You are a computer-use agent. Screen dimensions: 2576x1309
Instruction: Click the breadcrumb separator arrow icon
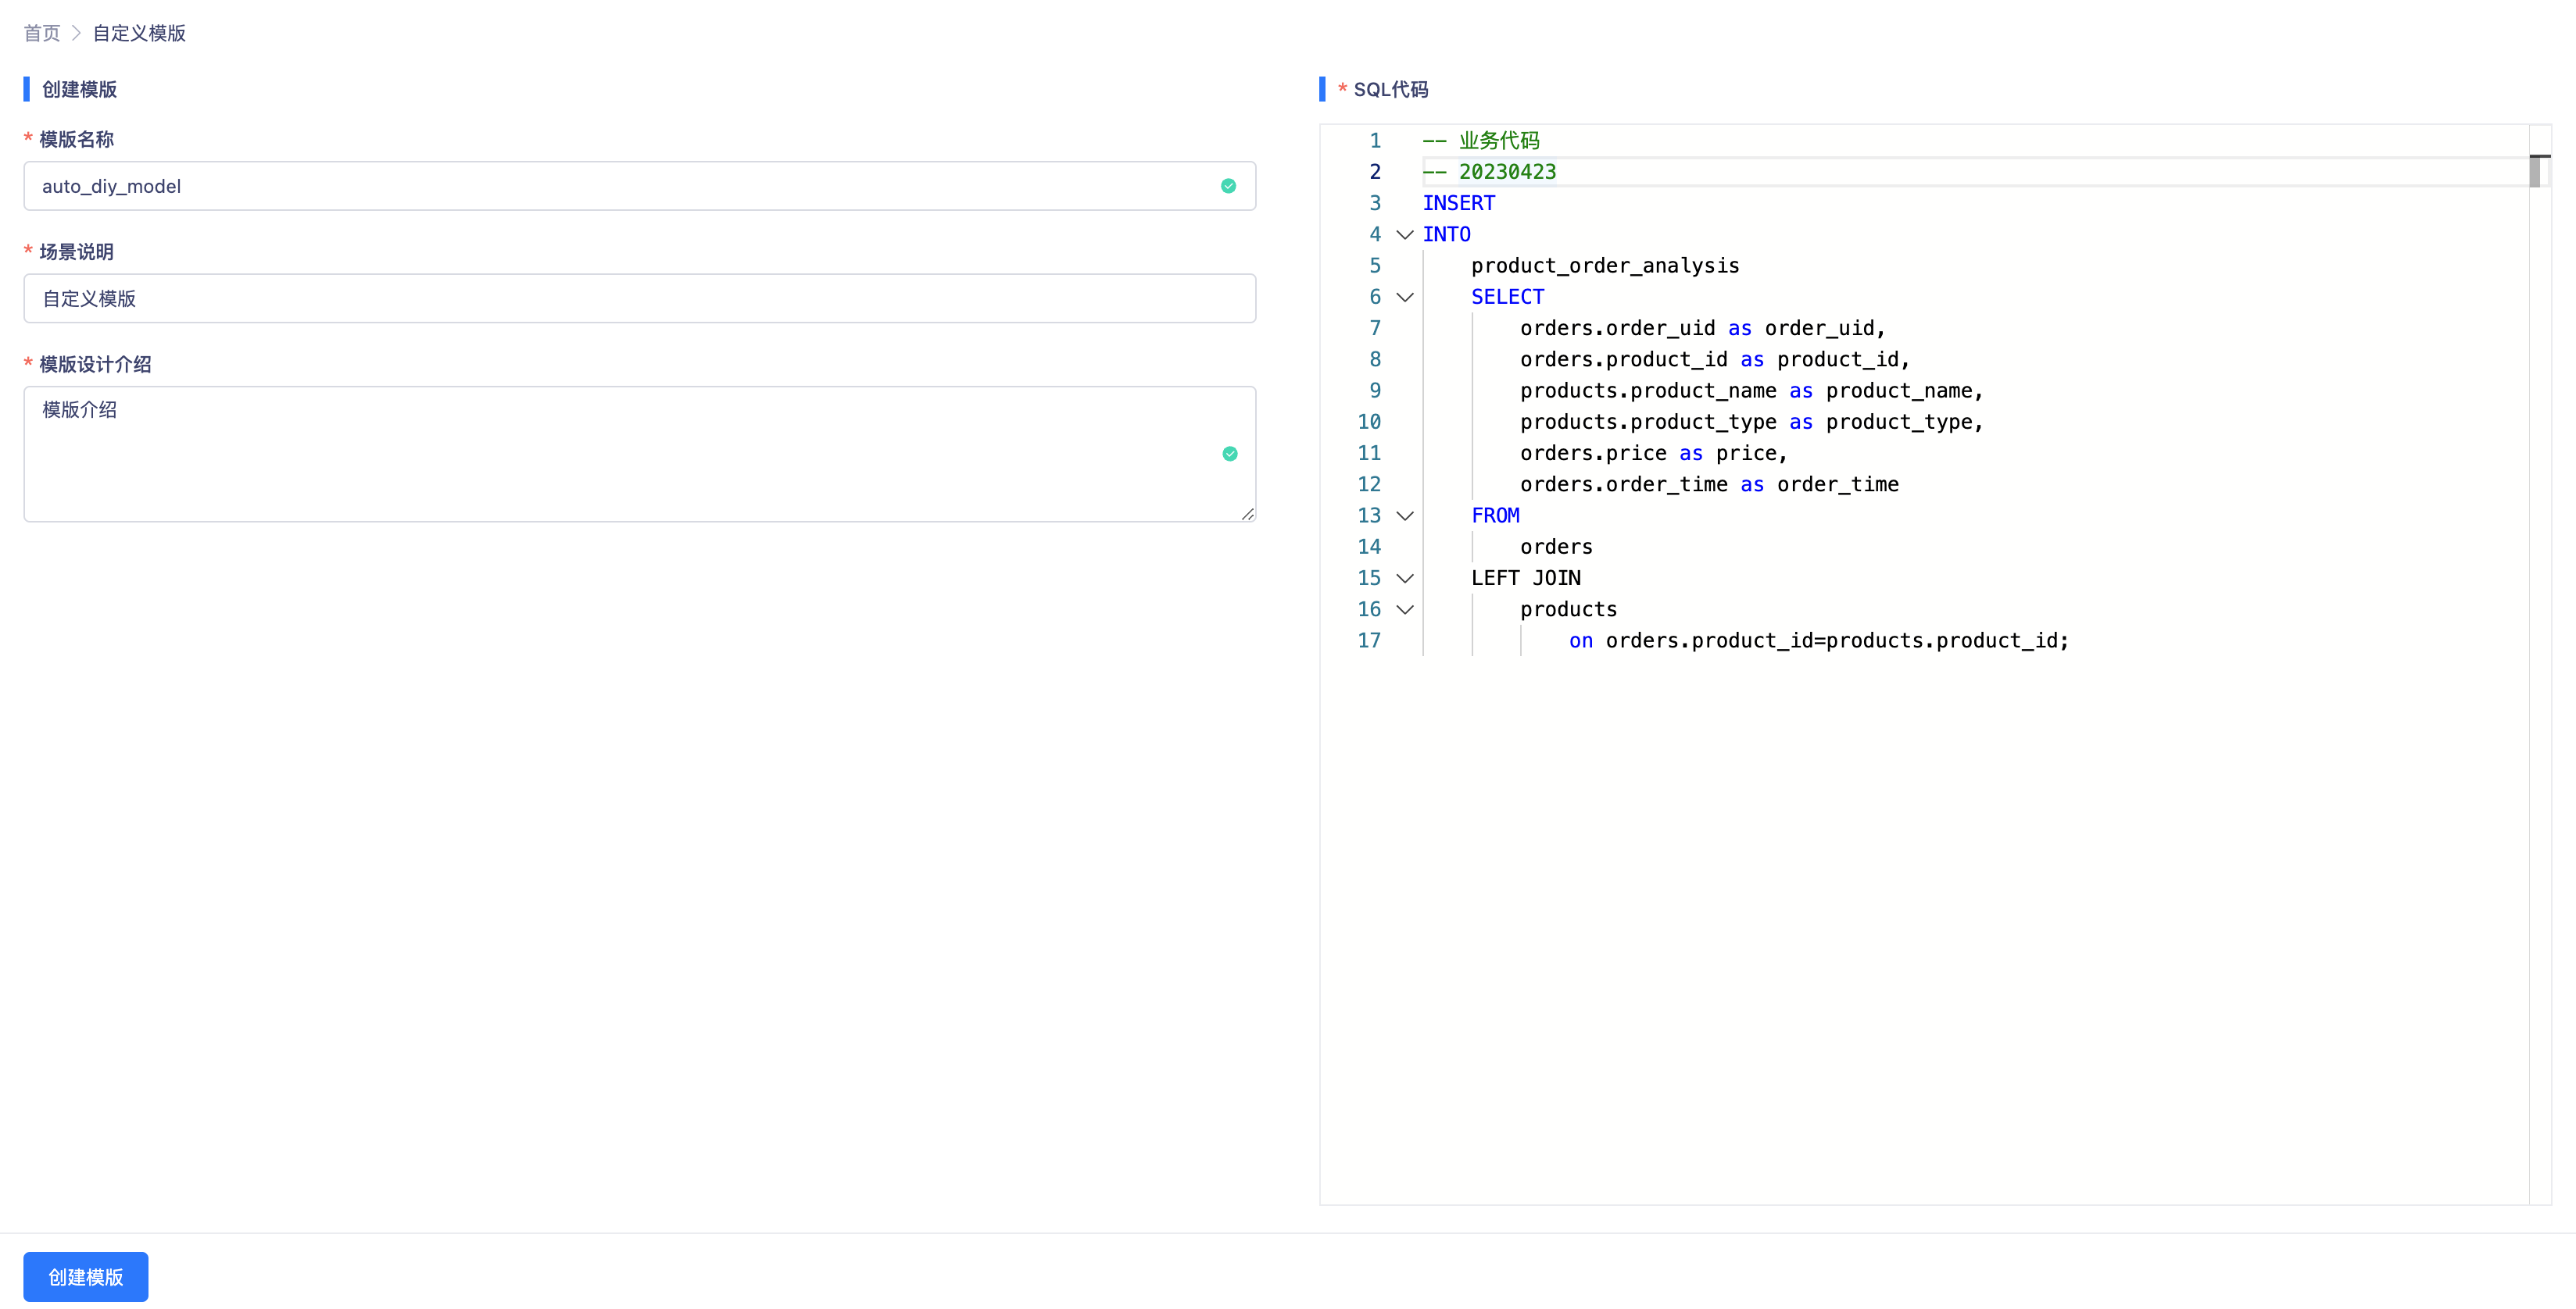pyautogui.click(x=76, y=33)
